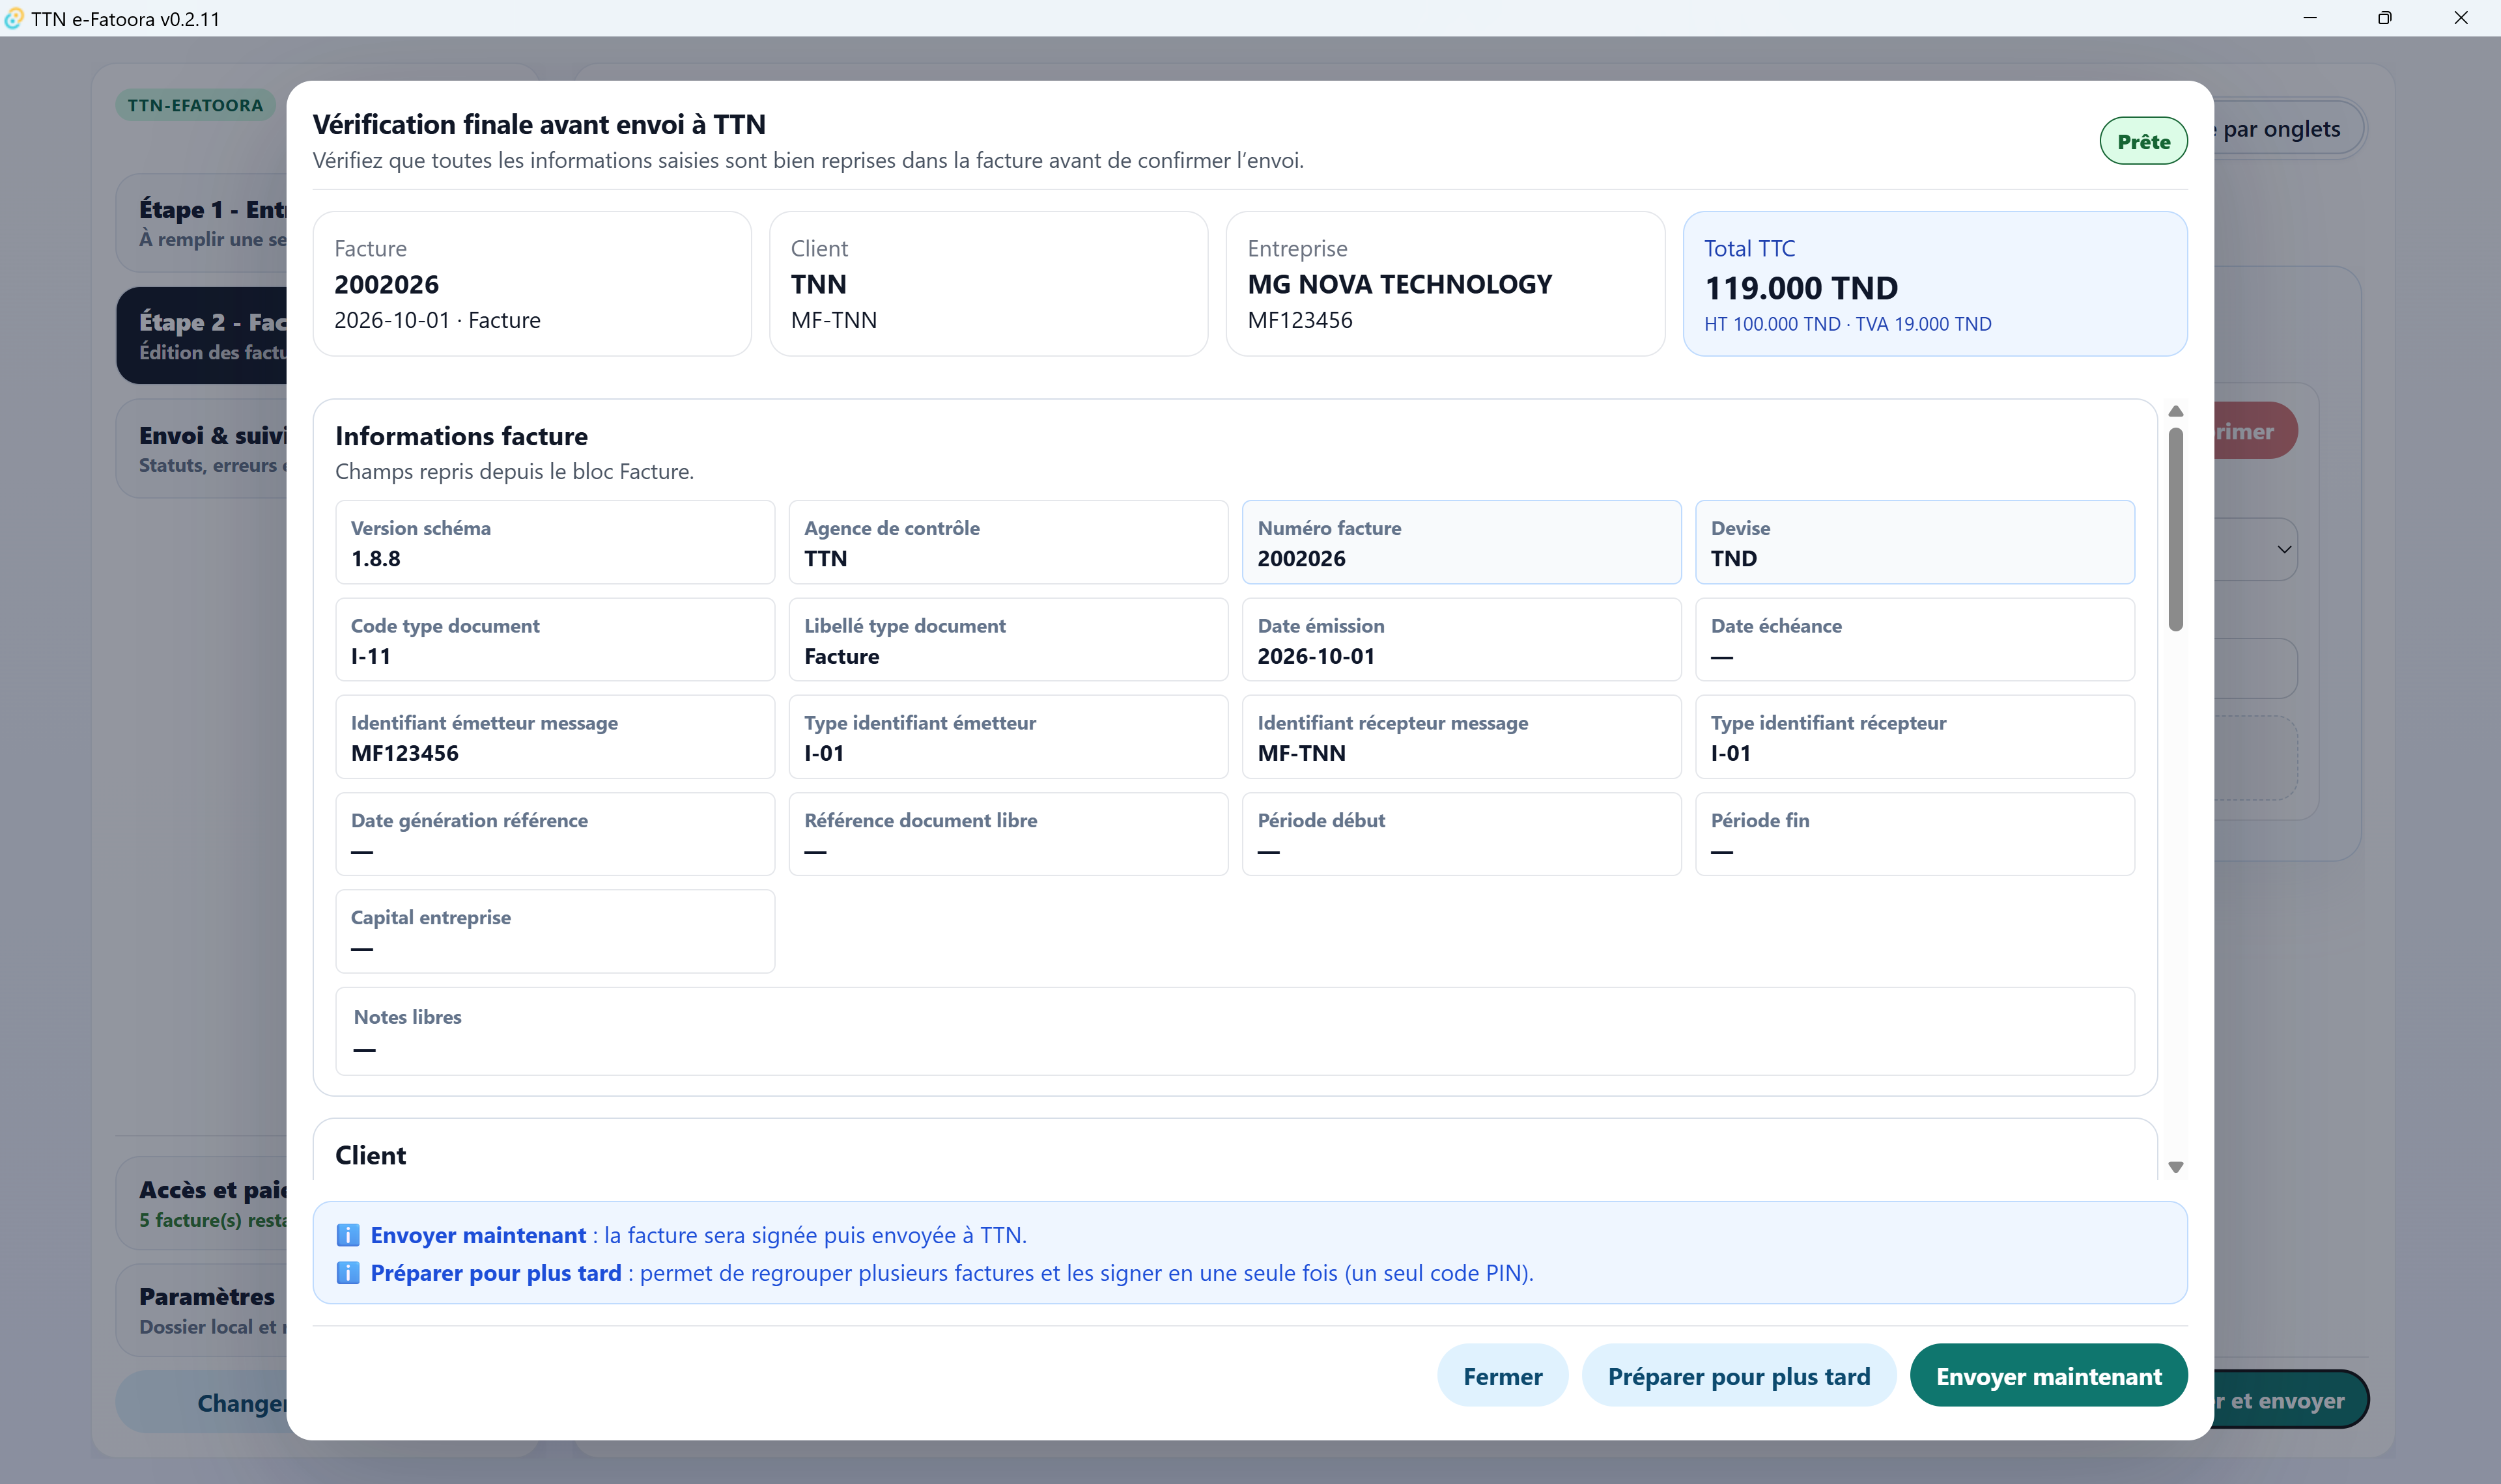Click the 'Code type document' field showing I-11
This screenshot has height=1484, width=2501.
click(555, 640)
